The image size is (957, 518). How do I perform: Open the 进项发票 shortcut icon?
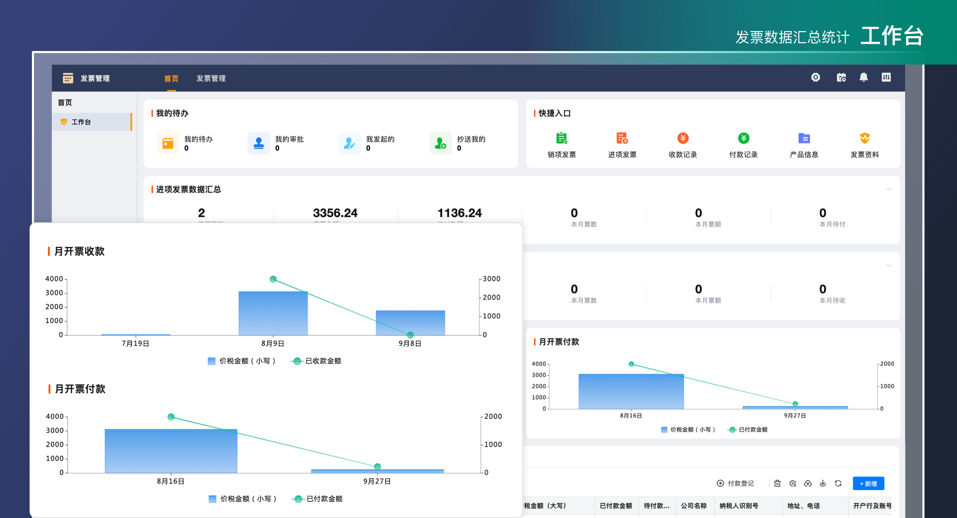[622, 138]
